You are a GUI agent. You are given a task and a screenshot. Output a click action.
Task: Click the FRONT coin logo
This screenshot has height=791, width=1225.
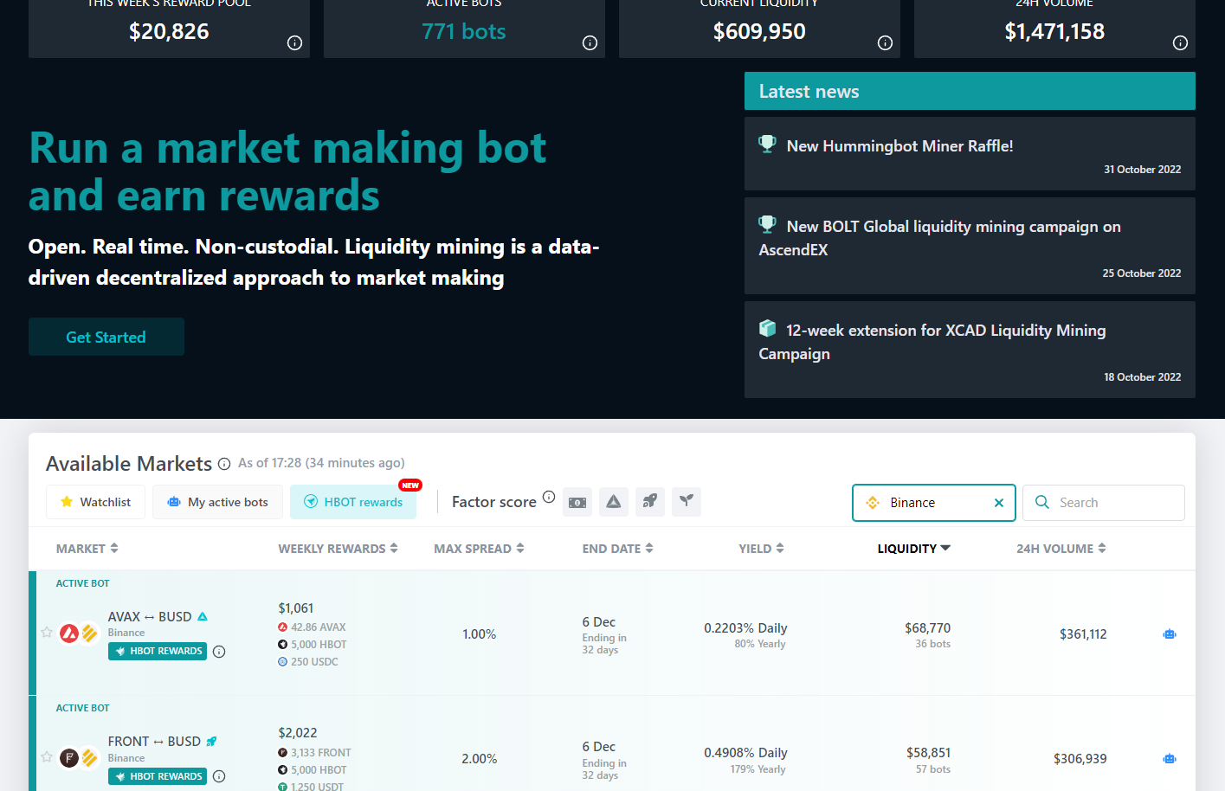[69, 759]
